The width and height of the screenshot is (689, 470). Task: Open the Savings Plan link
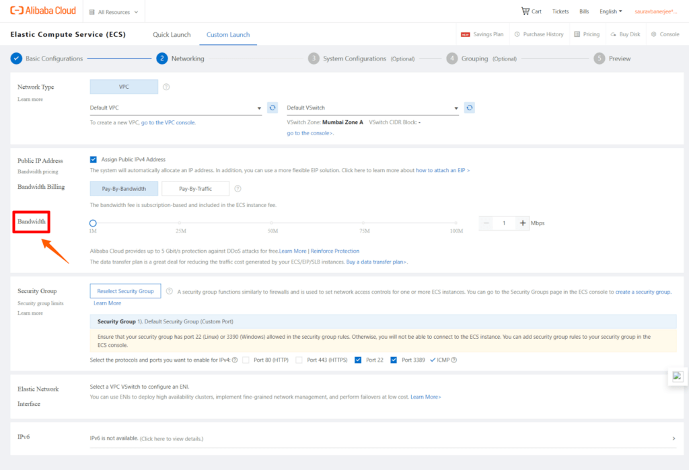click(x=489, y=34)
